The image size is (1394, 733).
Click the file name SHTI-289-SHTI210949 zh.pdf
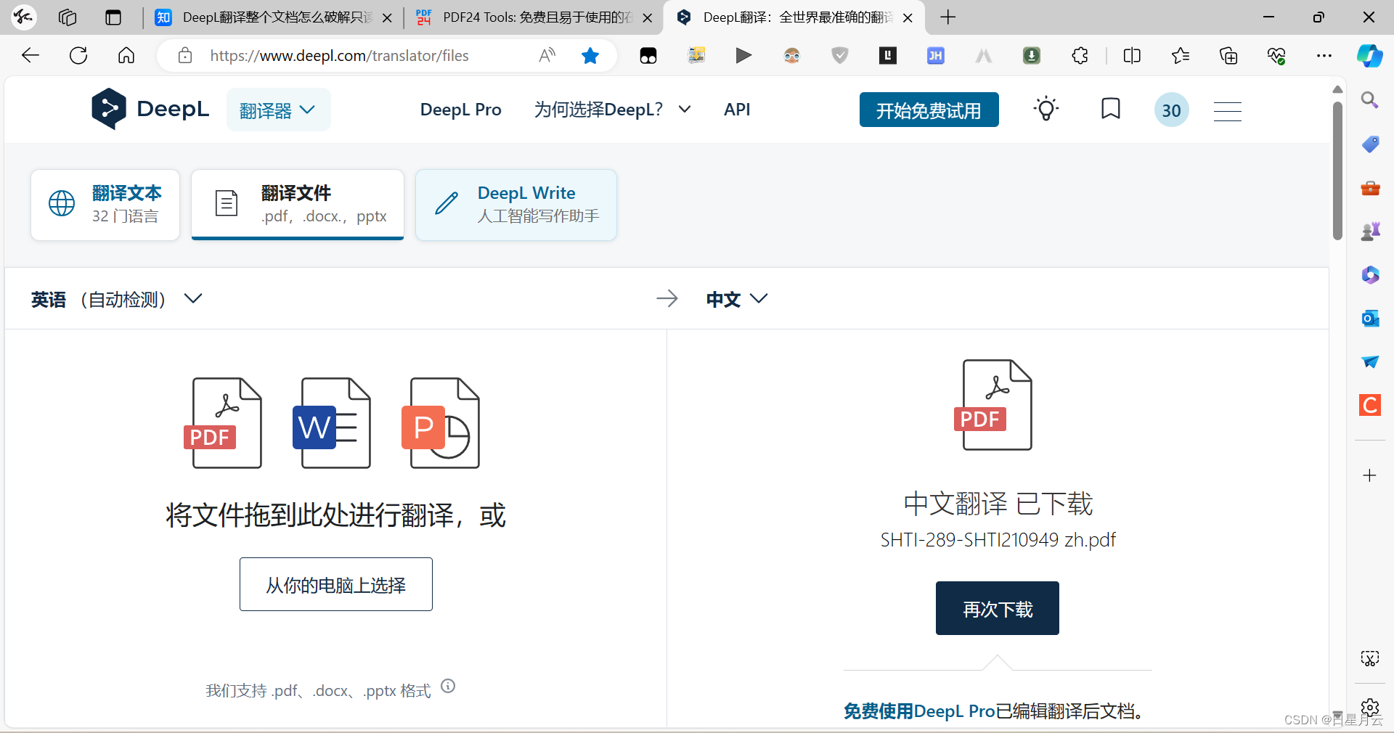(x=998, y=540)
